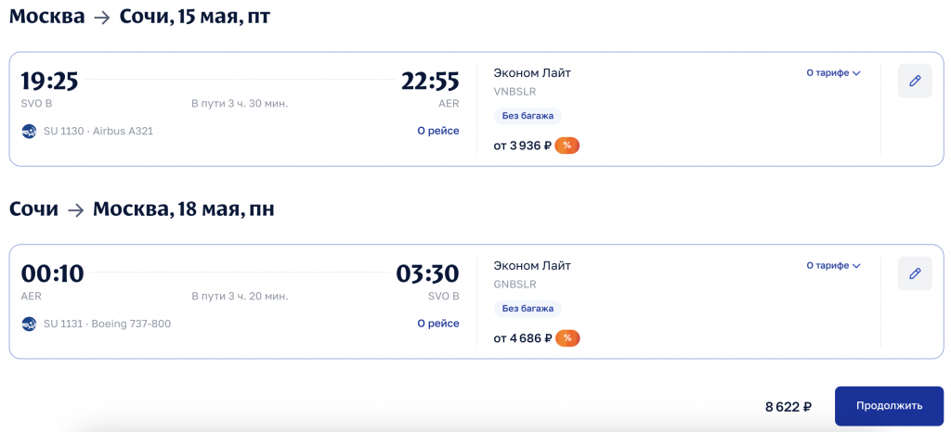Click the "Сочи → Москва, 18 мая" heading
The width and height of the screenshot is (951, 432).
point(141,210)
